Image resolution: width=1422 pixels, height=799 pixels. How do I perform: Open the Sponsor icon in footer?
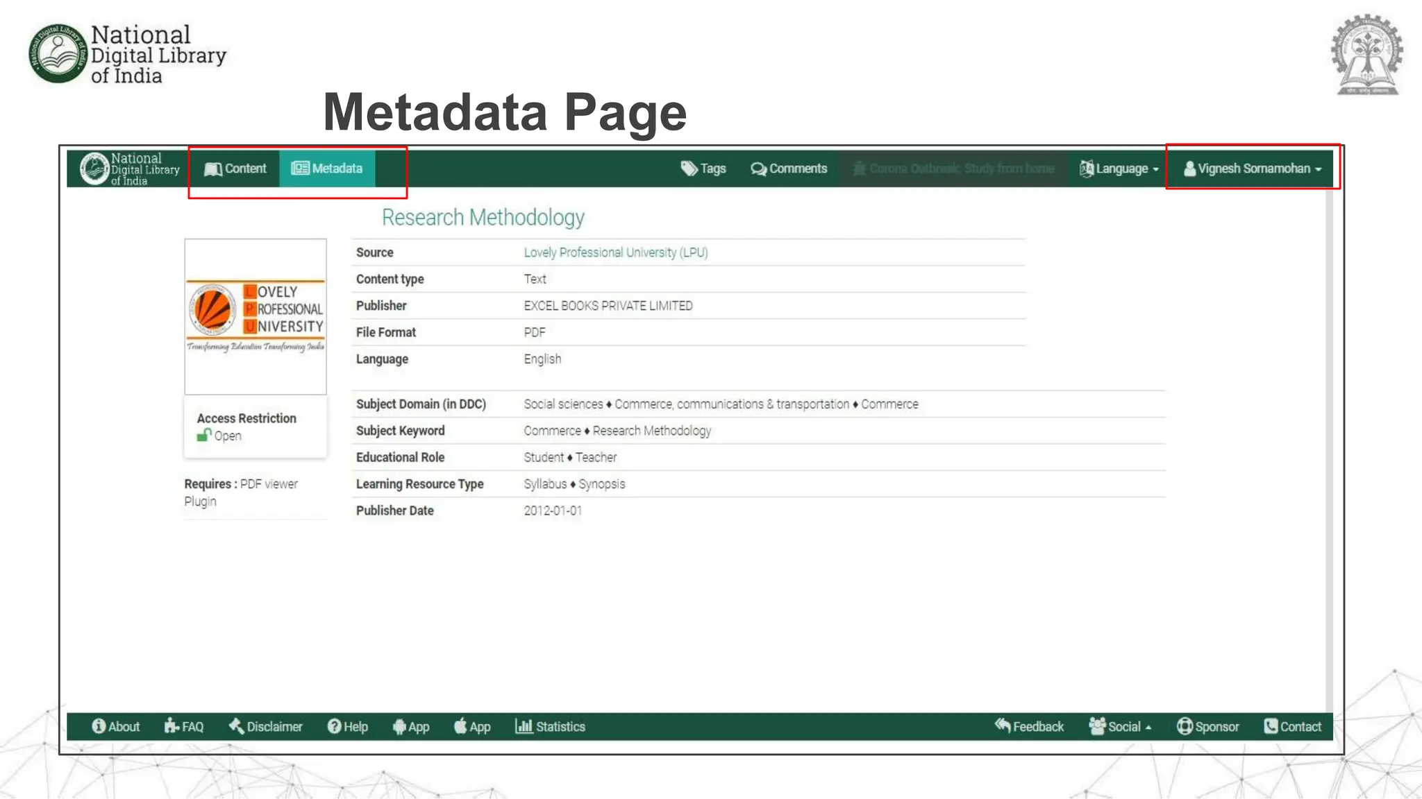tap(1185, 726)
